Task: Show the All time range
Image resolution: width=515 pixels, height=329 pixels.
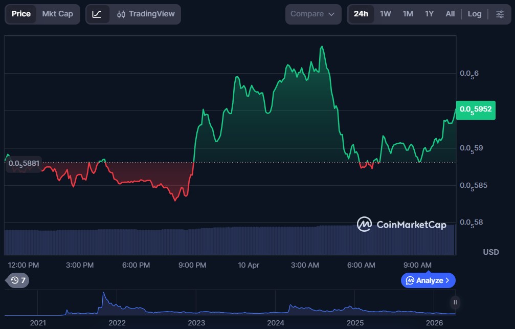Action: pos(450,14)
